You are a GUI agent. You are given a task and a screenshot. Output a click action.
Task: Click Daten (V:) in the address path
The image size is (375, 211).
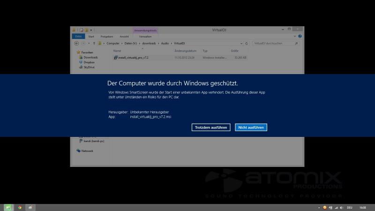(131, 43)
